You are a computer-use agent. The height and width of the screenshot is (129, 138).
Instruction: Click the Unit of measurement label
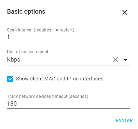tap(28, 51)
